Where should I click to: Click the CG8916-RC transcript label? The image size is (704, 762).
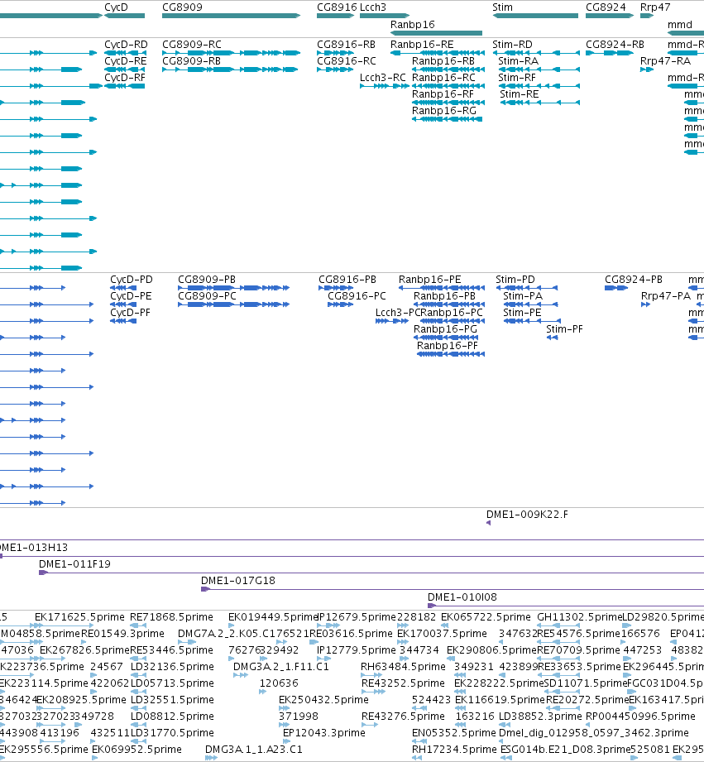coord(347,61)
